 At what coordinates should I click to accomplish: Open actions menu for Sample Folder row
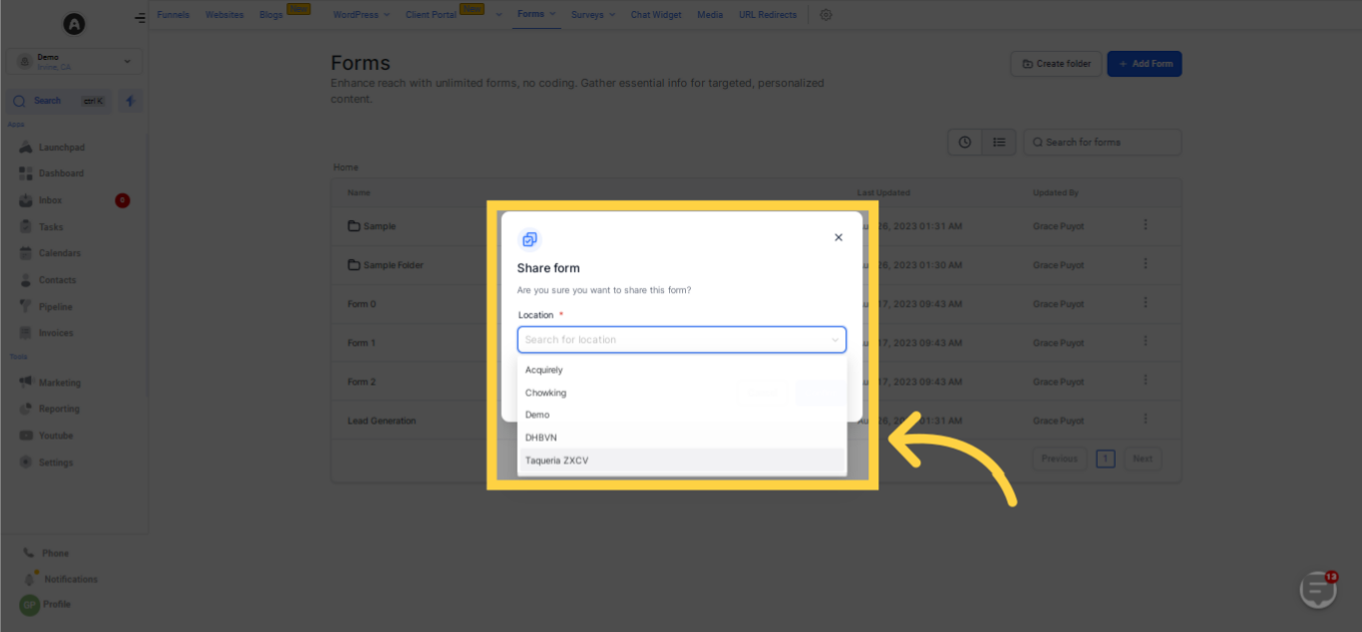1146,264
